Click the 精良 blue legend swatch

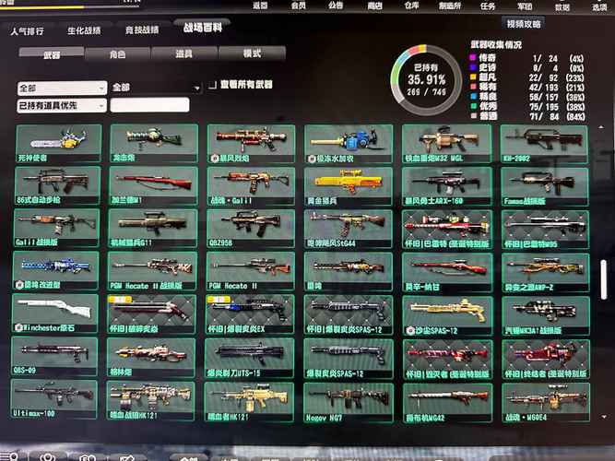473,97
